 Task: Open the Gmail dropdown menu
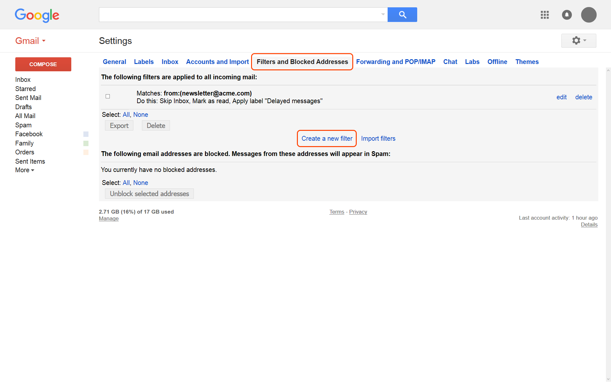point(31,41)
